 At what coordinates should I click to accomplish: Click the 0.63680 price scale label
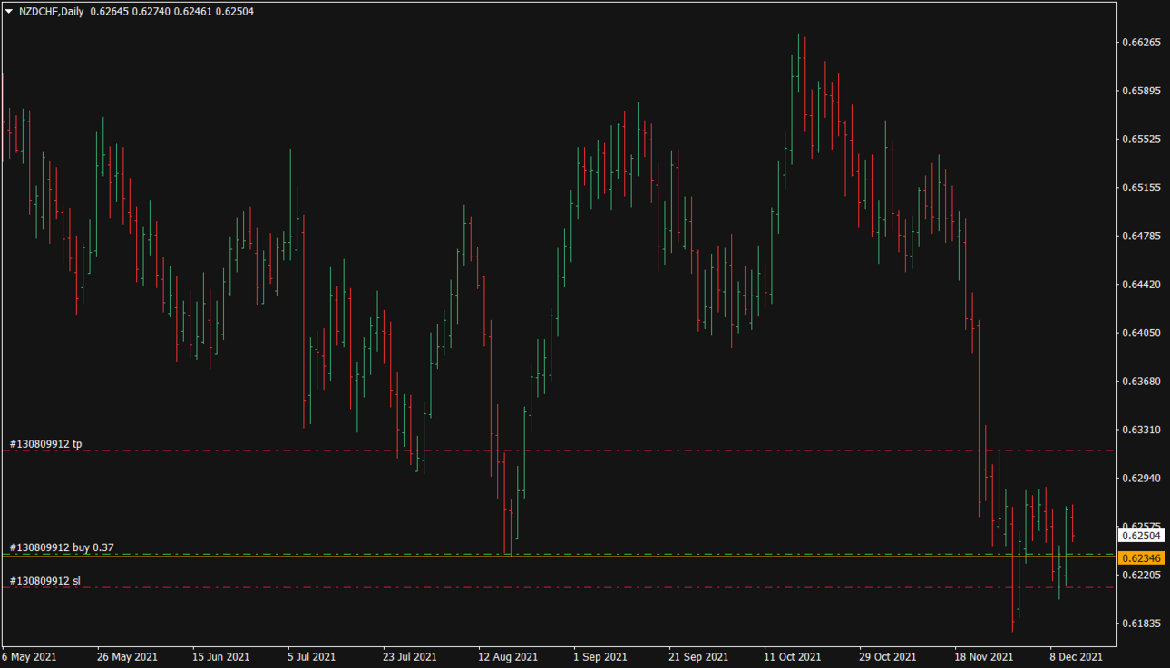tap(1142, 382)
